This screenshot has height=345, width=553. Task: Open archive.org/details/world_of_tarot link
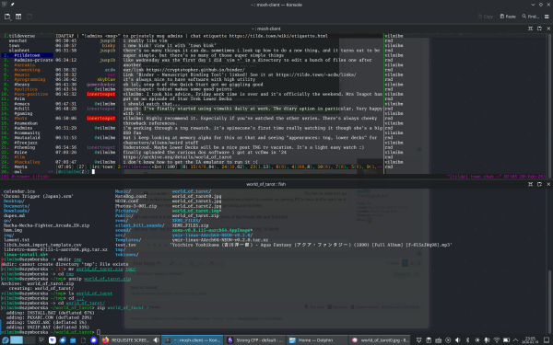point(177,157)
